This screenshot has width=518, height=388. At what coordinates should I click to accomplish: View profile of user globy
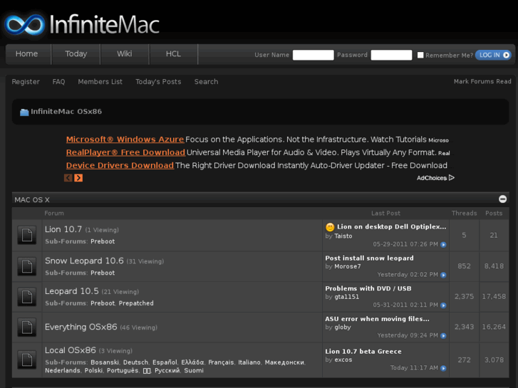(343, 327)
